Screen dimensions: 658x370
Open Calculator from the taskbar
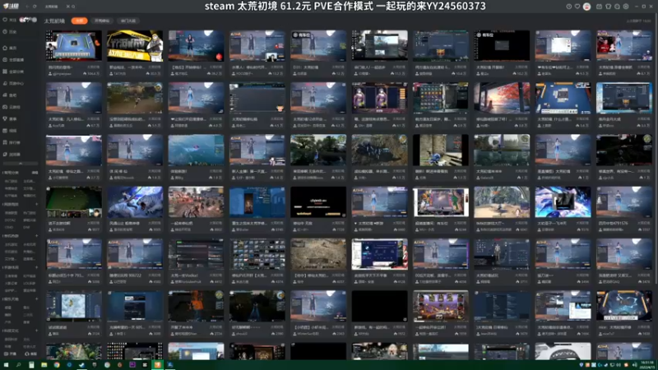(x=31, y=365)
